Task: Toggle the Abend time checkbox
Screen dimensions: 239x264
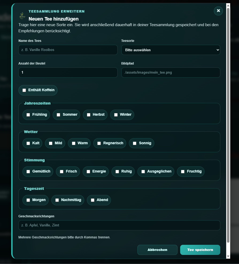Action: click(92, 200)
